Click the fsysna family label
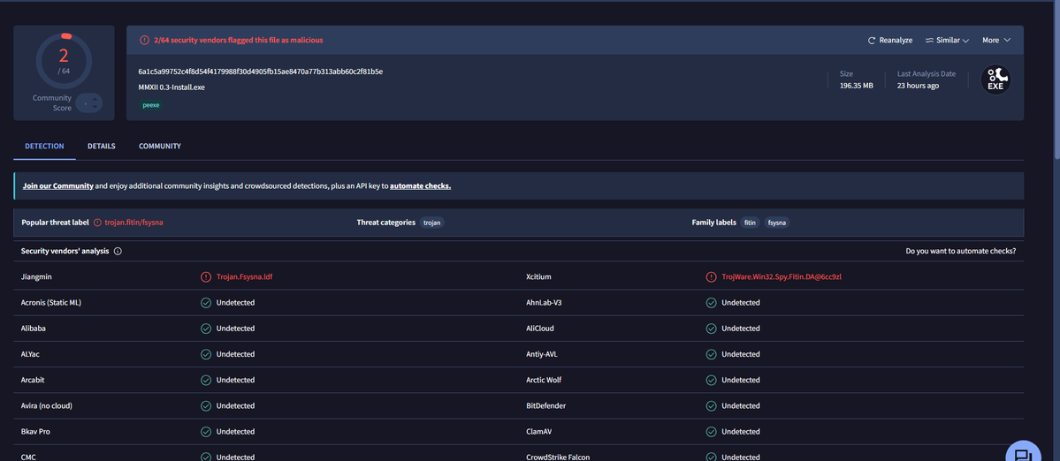Screen dimensions: 1060x461 pyautogui.click(x=777, y=222)
